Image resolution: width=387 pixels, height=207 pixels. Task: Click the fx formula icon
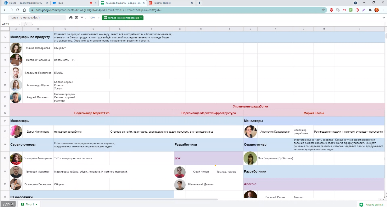click(x=26, y=24)
